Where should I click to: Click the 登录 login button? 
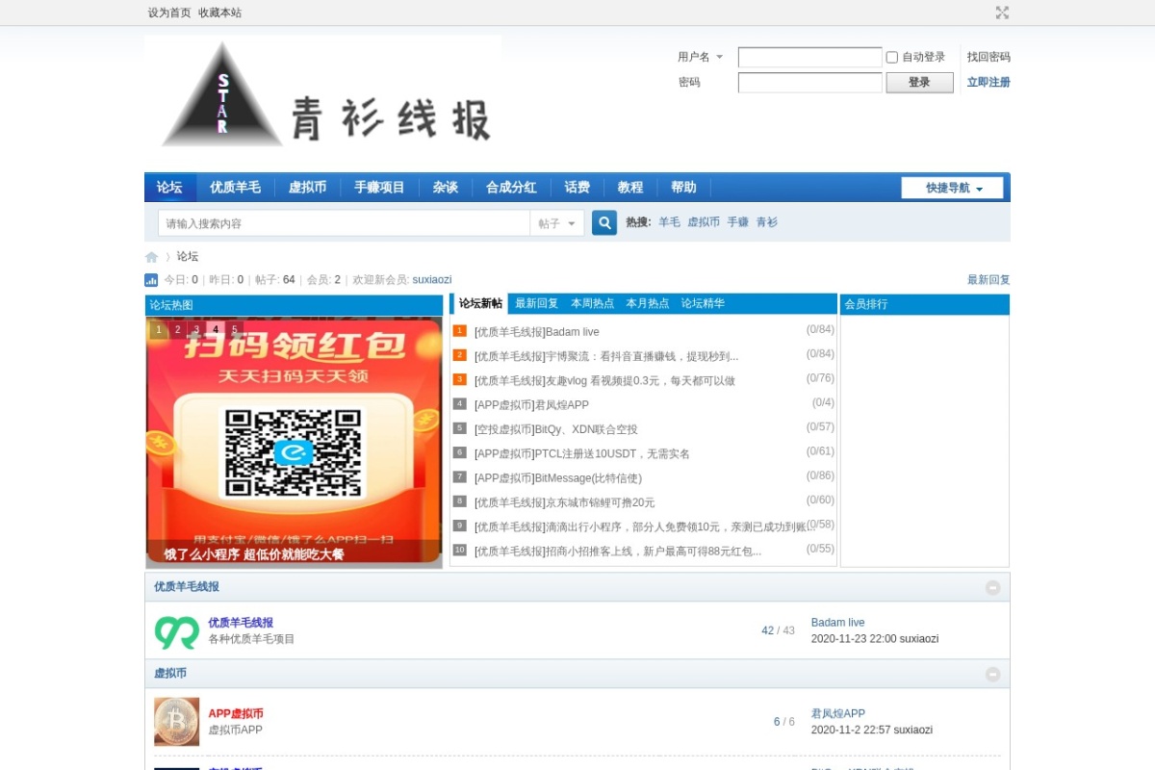(x=919, y=83)
